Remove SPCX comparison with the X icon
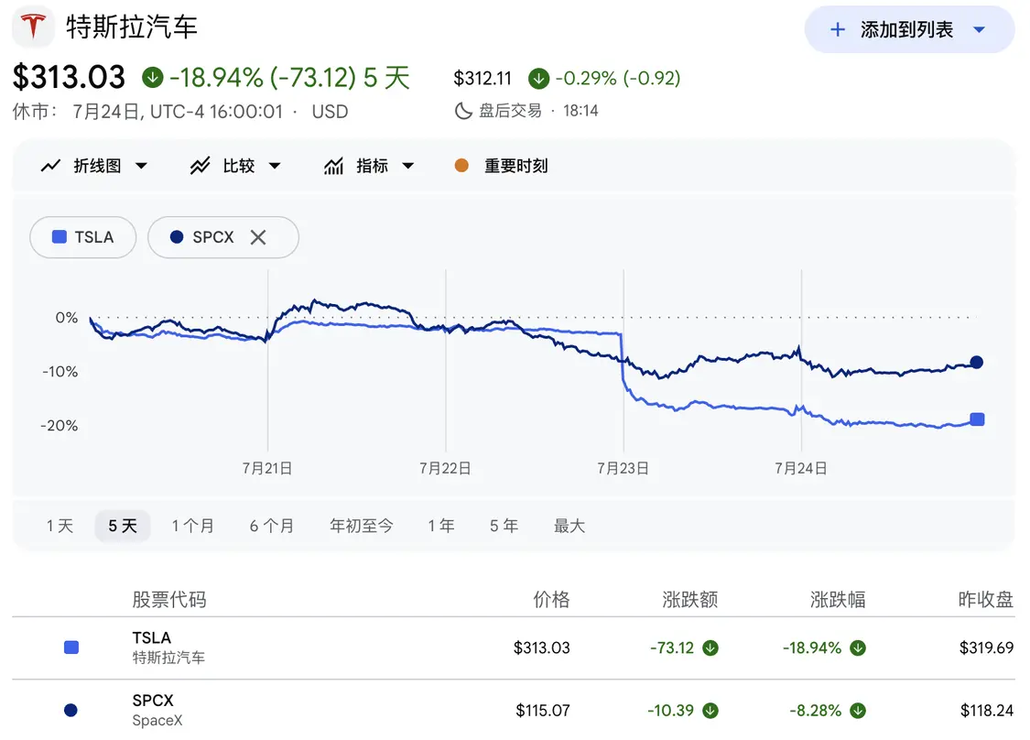This screenshot has width=1030, height=740. click(x=258, y=237)
